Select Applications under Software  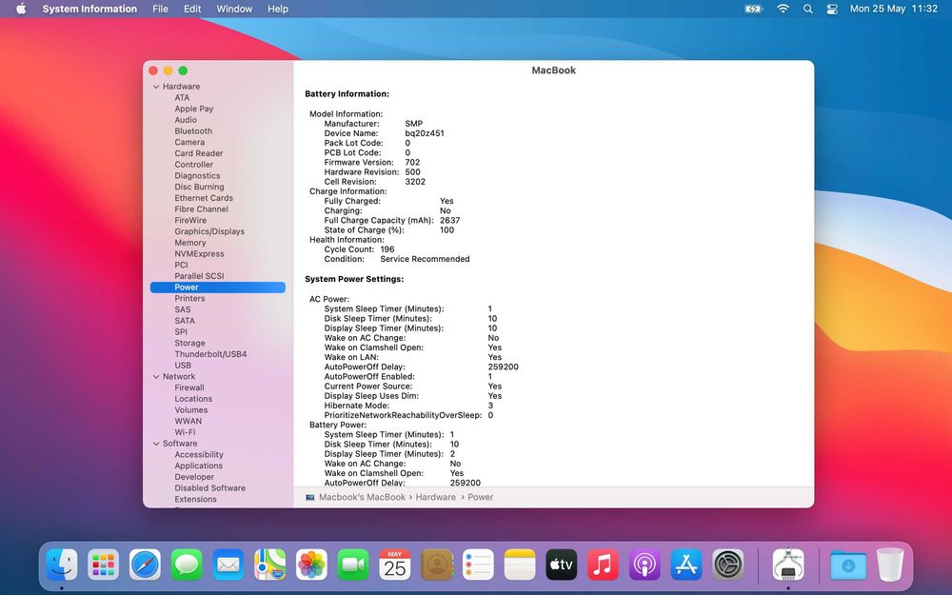pyautogui.click(x=199, y=466)
